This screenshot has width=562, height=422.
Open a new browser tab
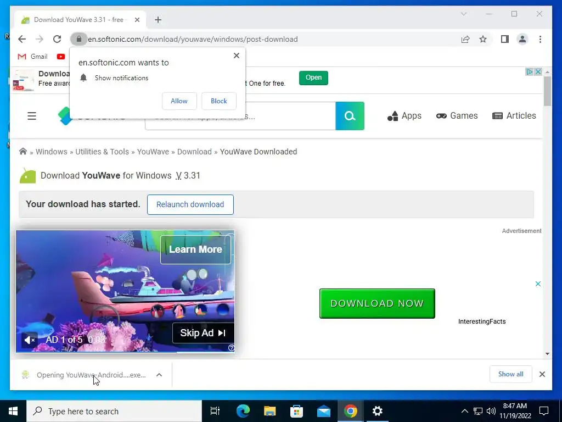click(x=158, y=20)
